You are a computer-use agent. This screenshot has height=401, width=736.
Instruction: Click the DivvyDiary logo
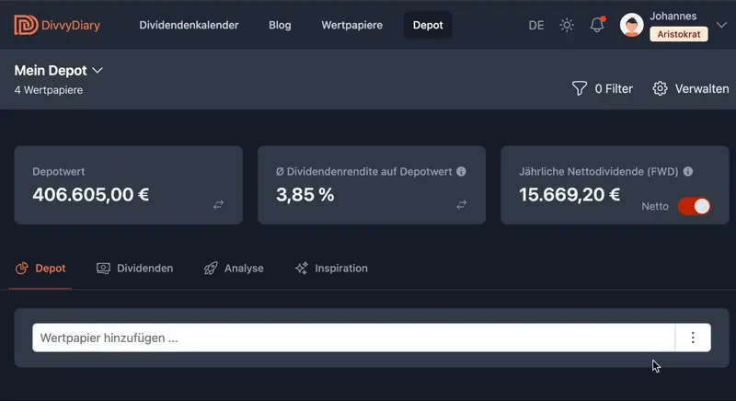[x=57, y=25]
